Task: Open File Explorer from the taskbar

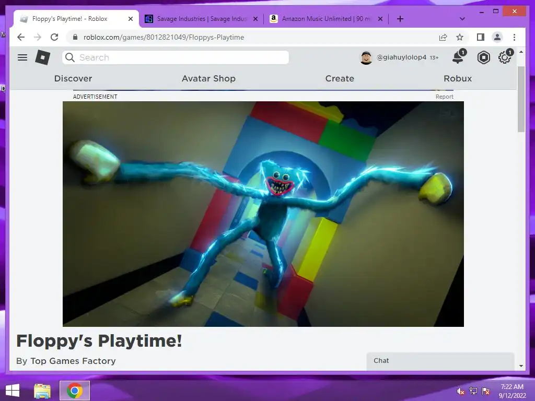Action: pyautogui.click(x=42, y=391)
